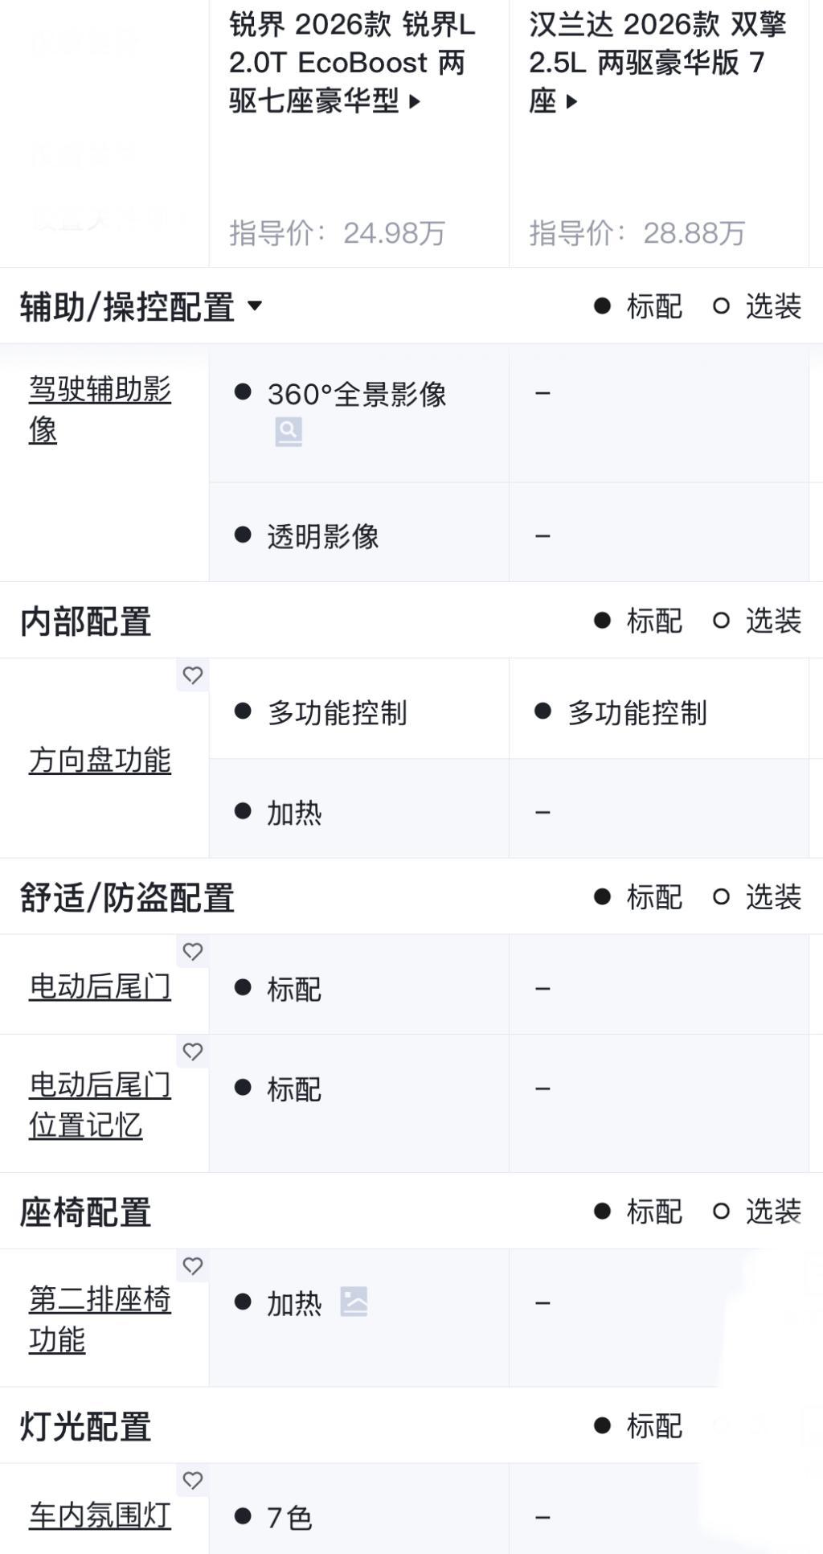Image resolution: width=823 pixels, height=1554 pixels.
Task: Open 汉兰达 2026款 model selector arrow
Action: click(571, 101)
